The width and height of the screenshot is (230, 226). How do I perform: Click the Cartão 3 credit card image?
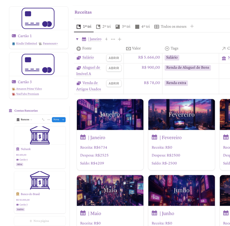click(38, 64)
